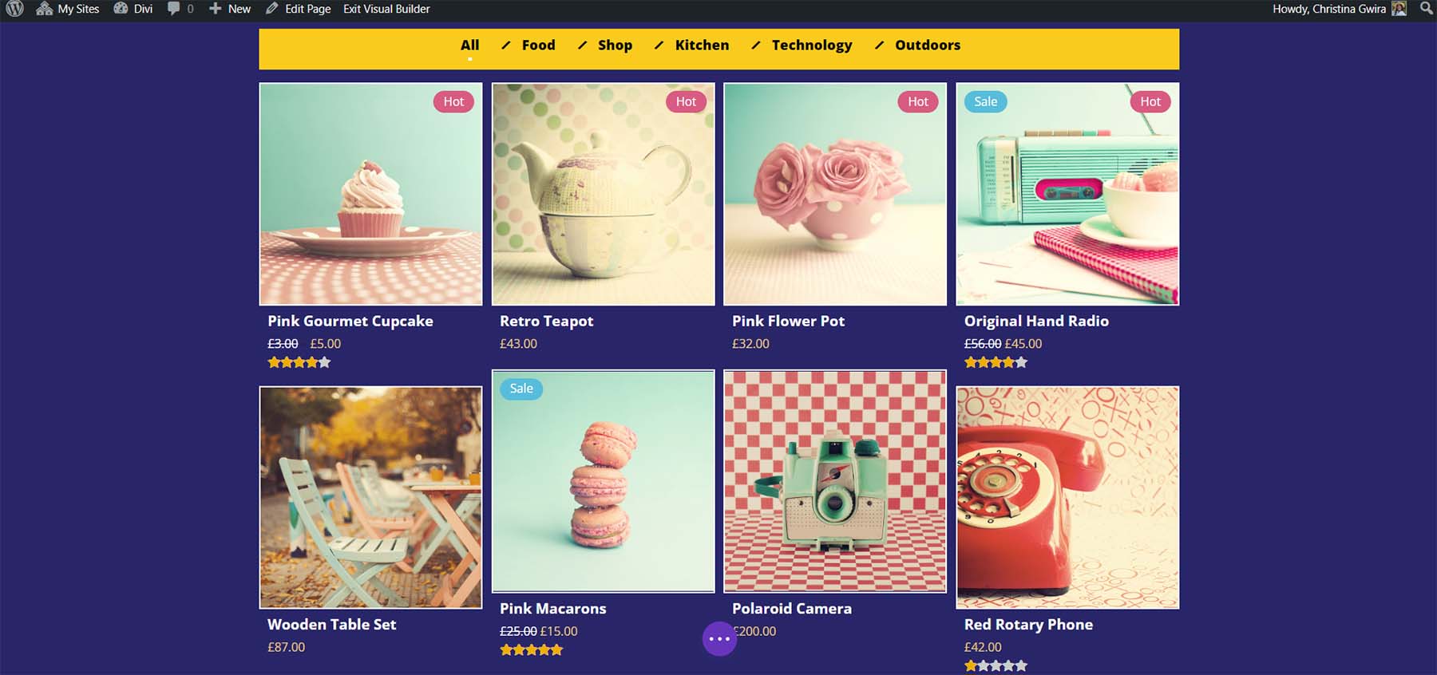
Task: Open the My Sites menu
Action: (69, 9)
